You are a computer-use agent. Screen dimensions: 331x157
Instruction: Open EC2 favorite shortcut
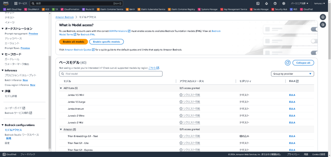pyautogui.click(x=45, y=9)
